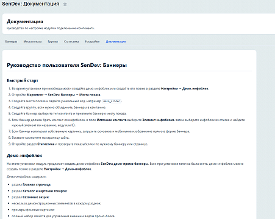275x219 pixels.
Task: Click bullet "раздел Каталог и карточки товаров"
Action: pyautogui.click(x=40, y=191)
